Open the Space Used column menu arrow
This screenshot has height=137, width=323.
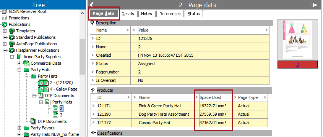coord(235,97)
